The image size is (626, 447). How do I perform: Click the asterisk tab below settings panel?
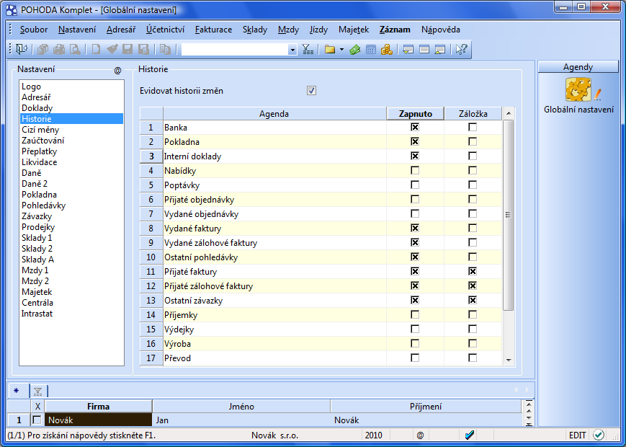[x=17, y=391]
